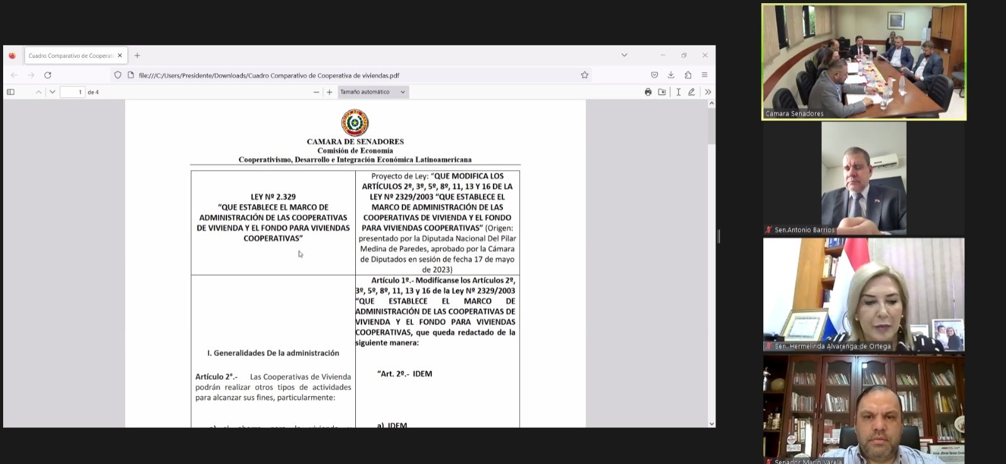Click the "LEY Nº 2.329" title
The height and width of the screenshot is (464, 1006).
[273, 197]
